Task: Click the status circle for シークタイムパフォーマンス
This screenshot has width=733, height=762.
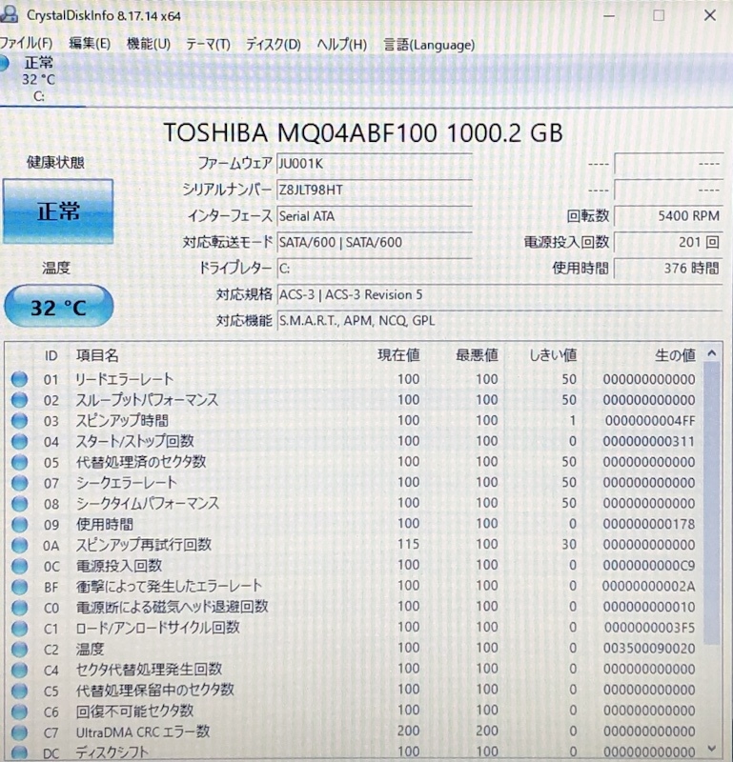Action: pyautogui.click(x=19, y=504)
